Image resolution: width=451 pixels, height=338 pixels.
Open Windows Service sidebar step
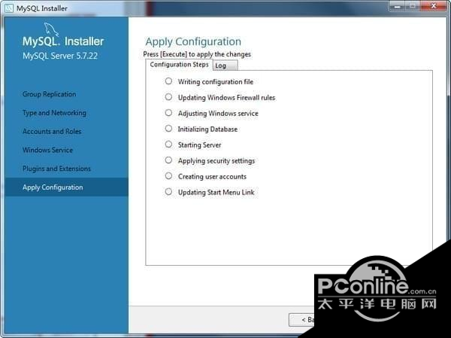(48, 150)
